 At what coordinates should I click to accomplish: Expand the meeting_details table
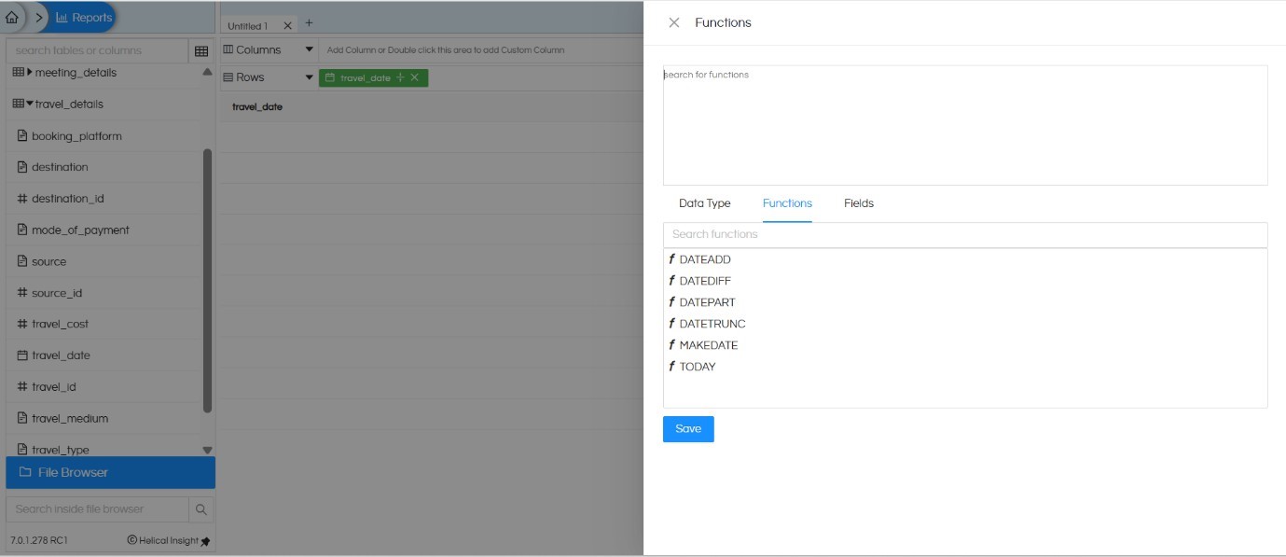[30, 73]
